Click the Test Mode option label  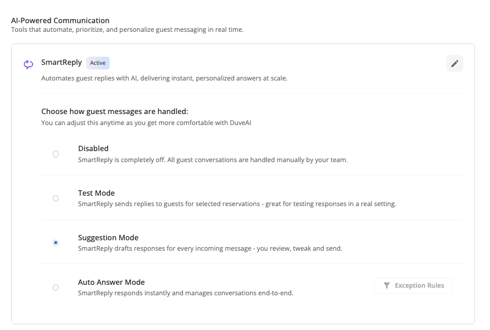click(96, 193)
